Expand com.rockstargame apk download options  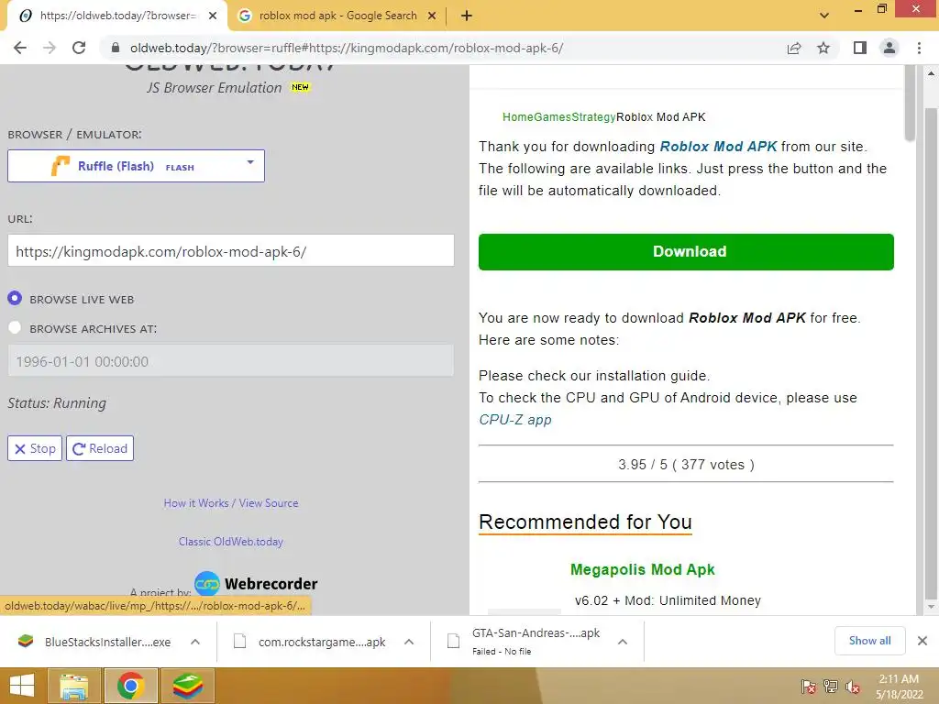(409, 642)
